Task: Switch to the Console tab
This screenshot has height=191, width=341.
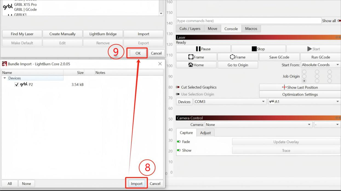Action: point(231,29)
